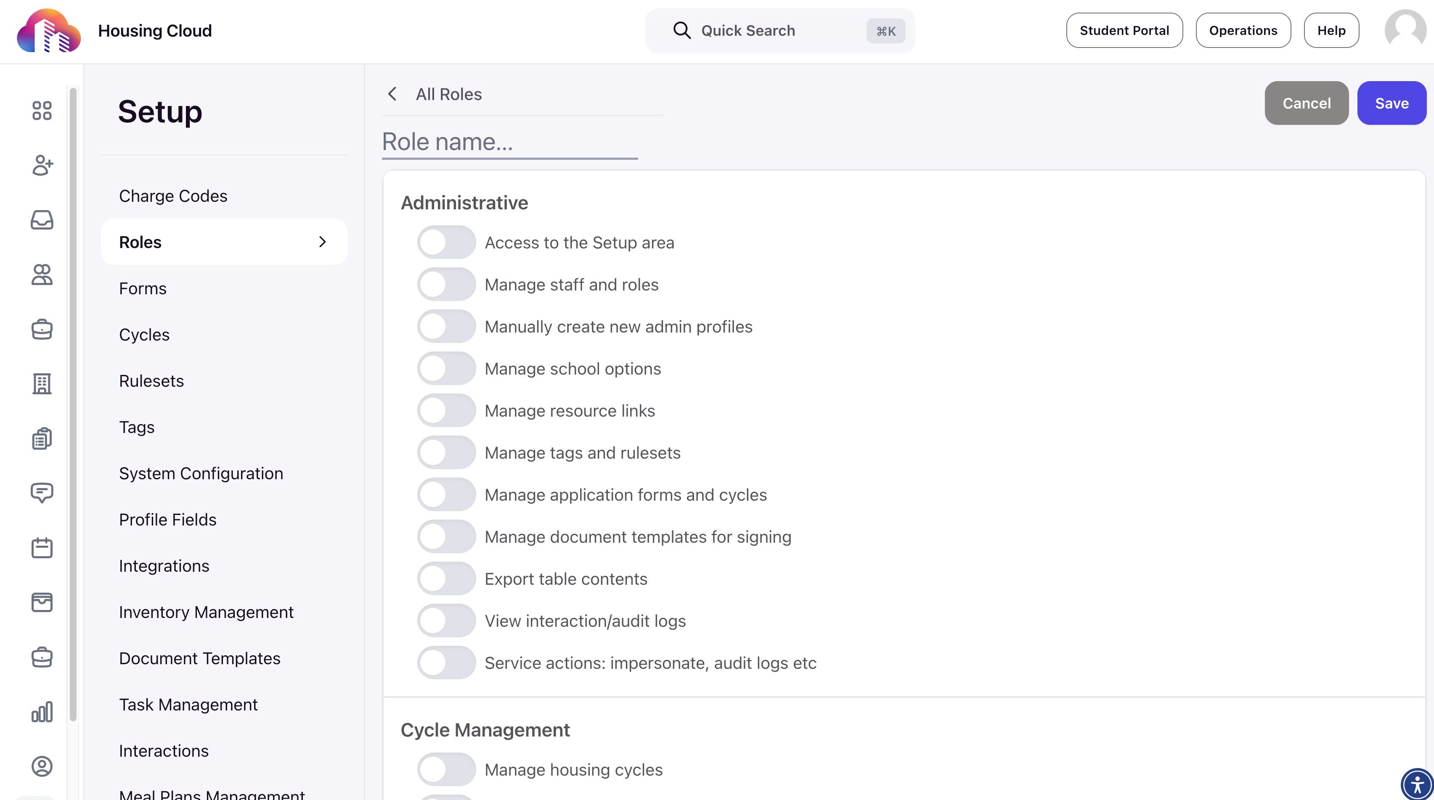Open Charge Codes in Setup menu
The image size is (1434, 800).
pyautogui.click(x=173, y=196)
